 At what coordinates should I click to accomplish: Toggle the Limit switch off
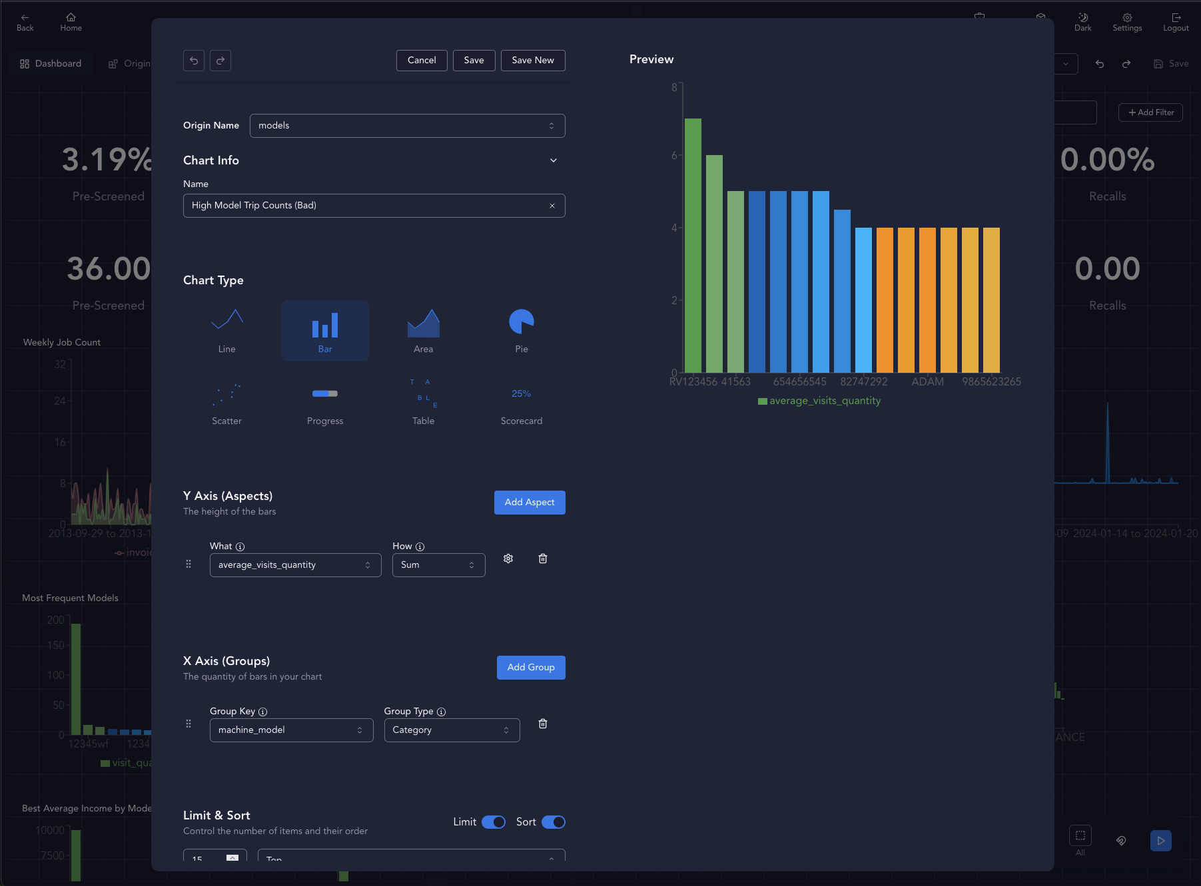click(x=494, y=822)
